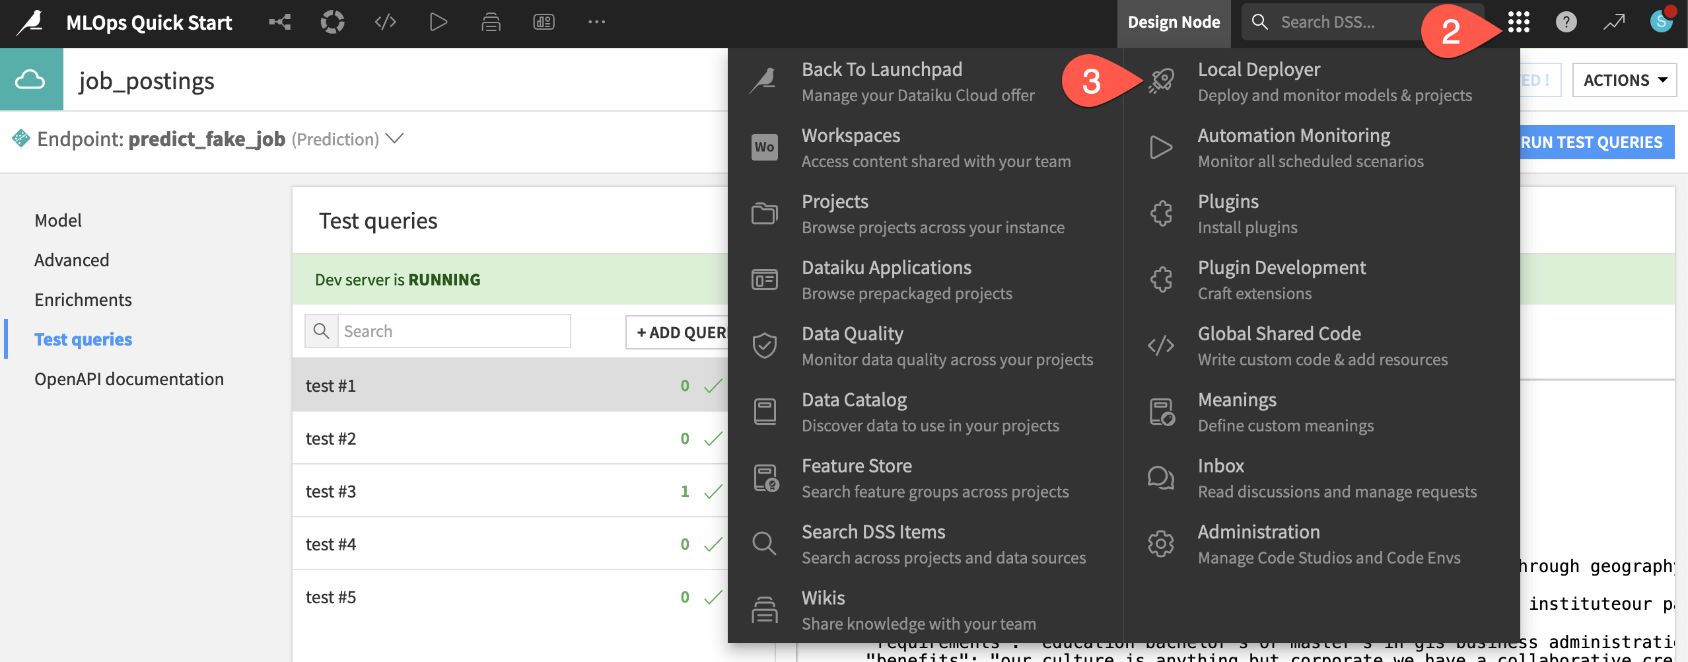Click the Feature Store icon
Image resolution: width=1688 pixels, height=662 pixels.
[766, 478]
